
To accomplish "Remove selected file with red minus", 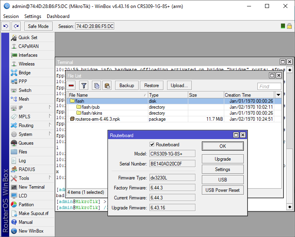I will tap(71, 86).
